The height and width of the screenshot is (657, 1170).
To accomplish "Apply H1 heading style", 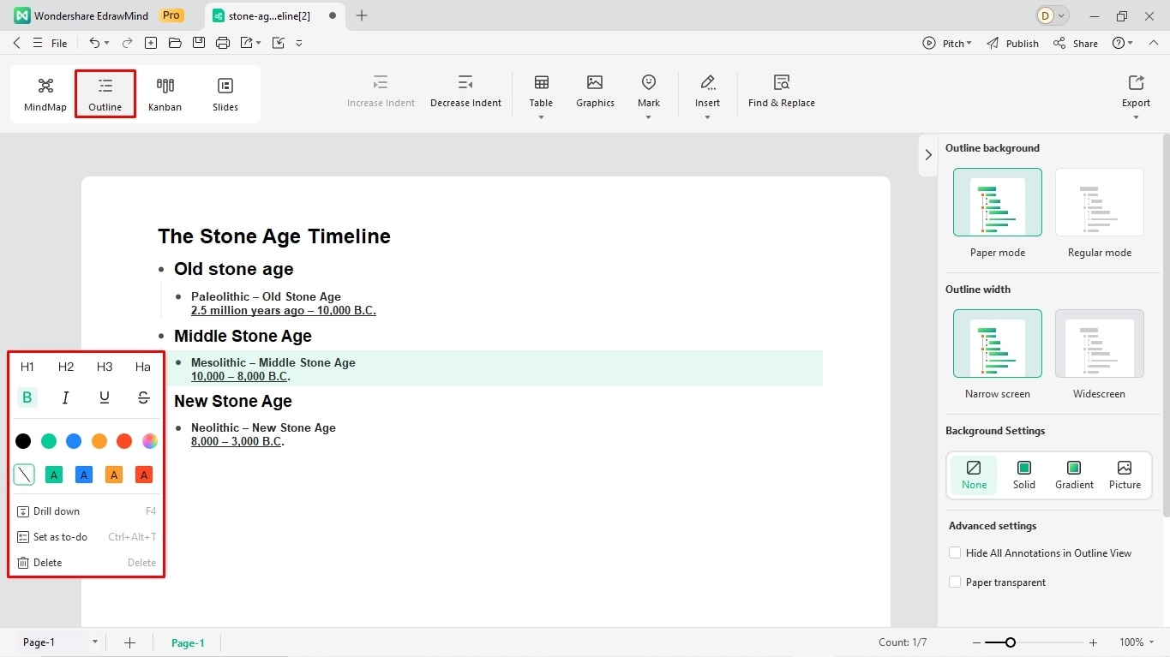I will click(x=27, y=367).
